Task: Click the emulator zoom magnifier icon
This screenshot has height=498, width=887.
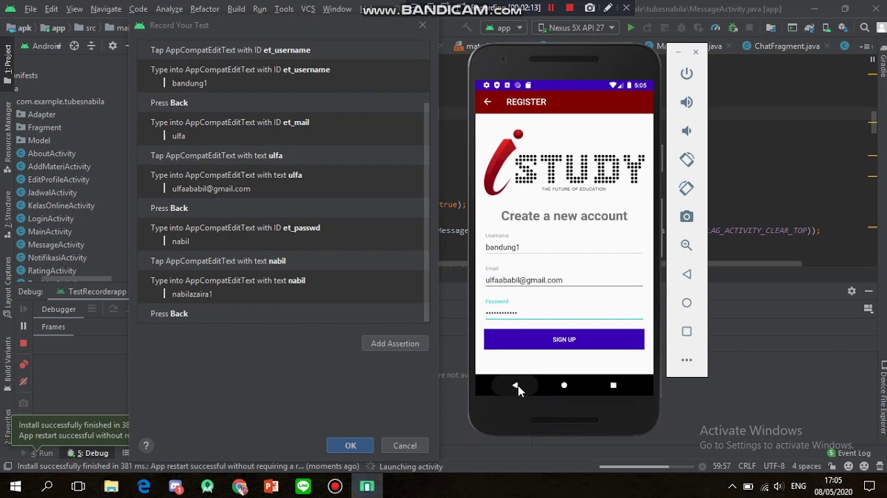Action: (x=687, y=246)
